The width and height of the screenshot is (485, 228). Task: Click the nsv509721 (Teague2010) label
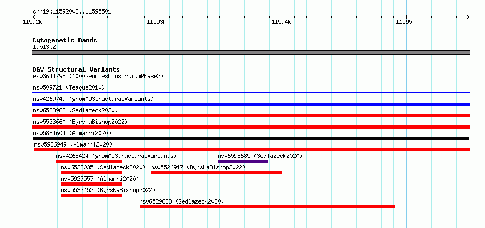point(69,87)
